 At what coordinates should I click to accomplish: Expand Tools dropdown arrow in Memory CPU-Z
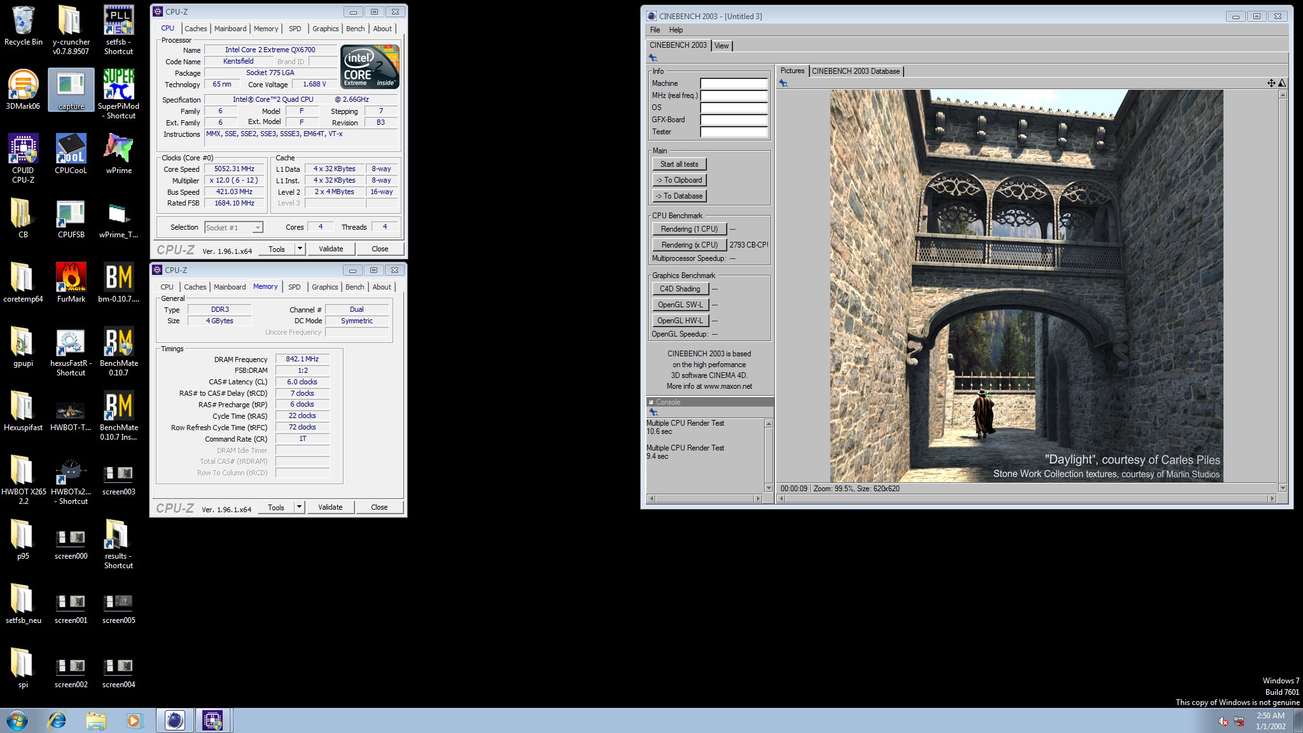coord(300,507)
